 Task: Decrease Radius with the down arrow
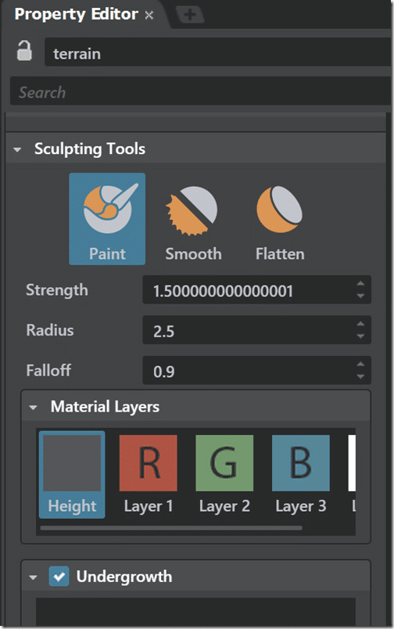click(360, 336)
